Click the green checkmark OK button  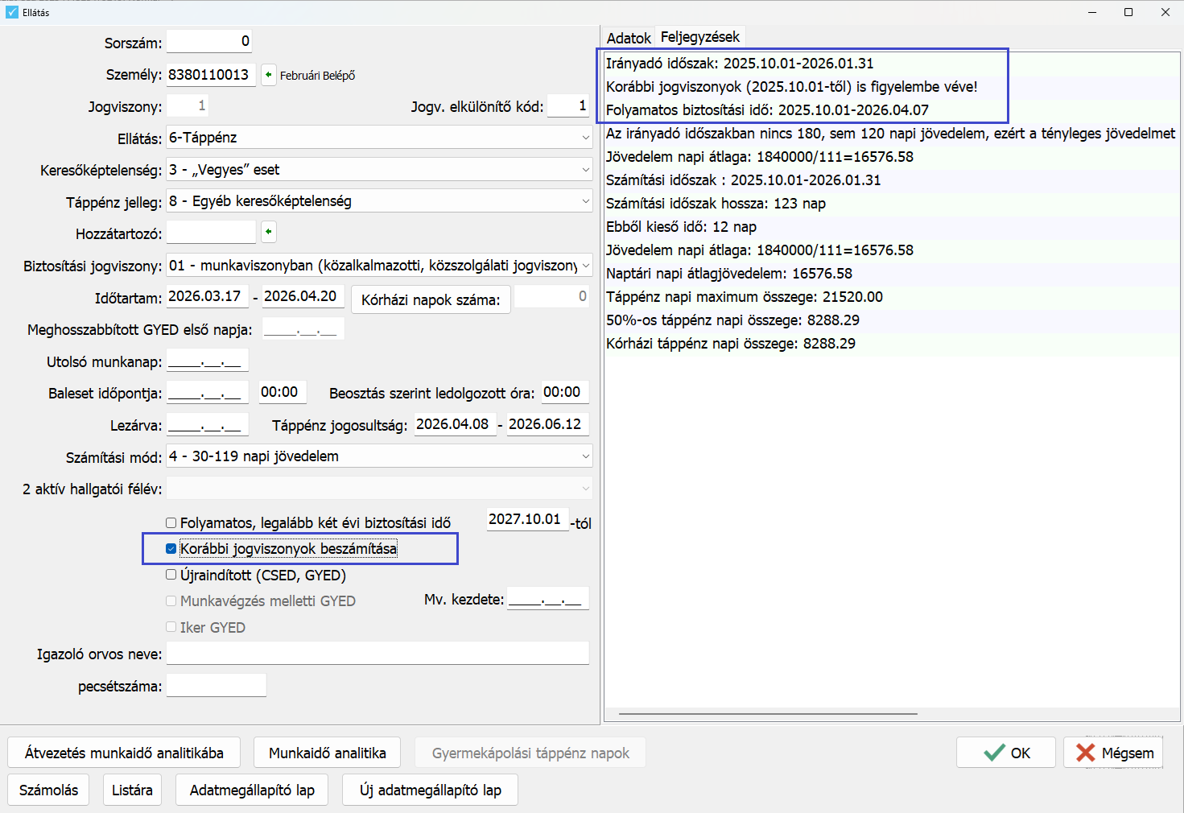[x=1005, y=753]
